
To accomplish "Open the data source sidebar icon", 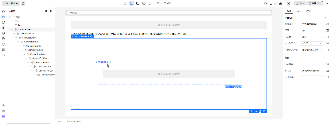I will click(x=3, y=33).
